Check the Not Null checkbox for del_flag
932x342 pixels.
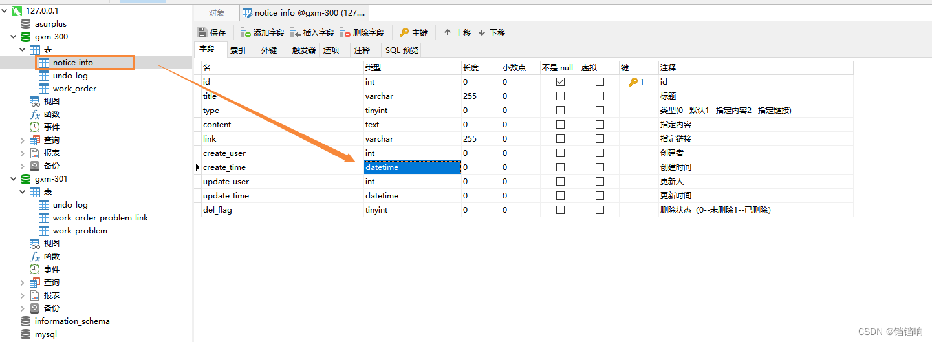560,210
